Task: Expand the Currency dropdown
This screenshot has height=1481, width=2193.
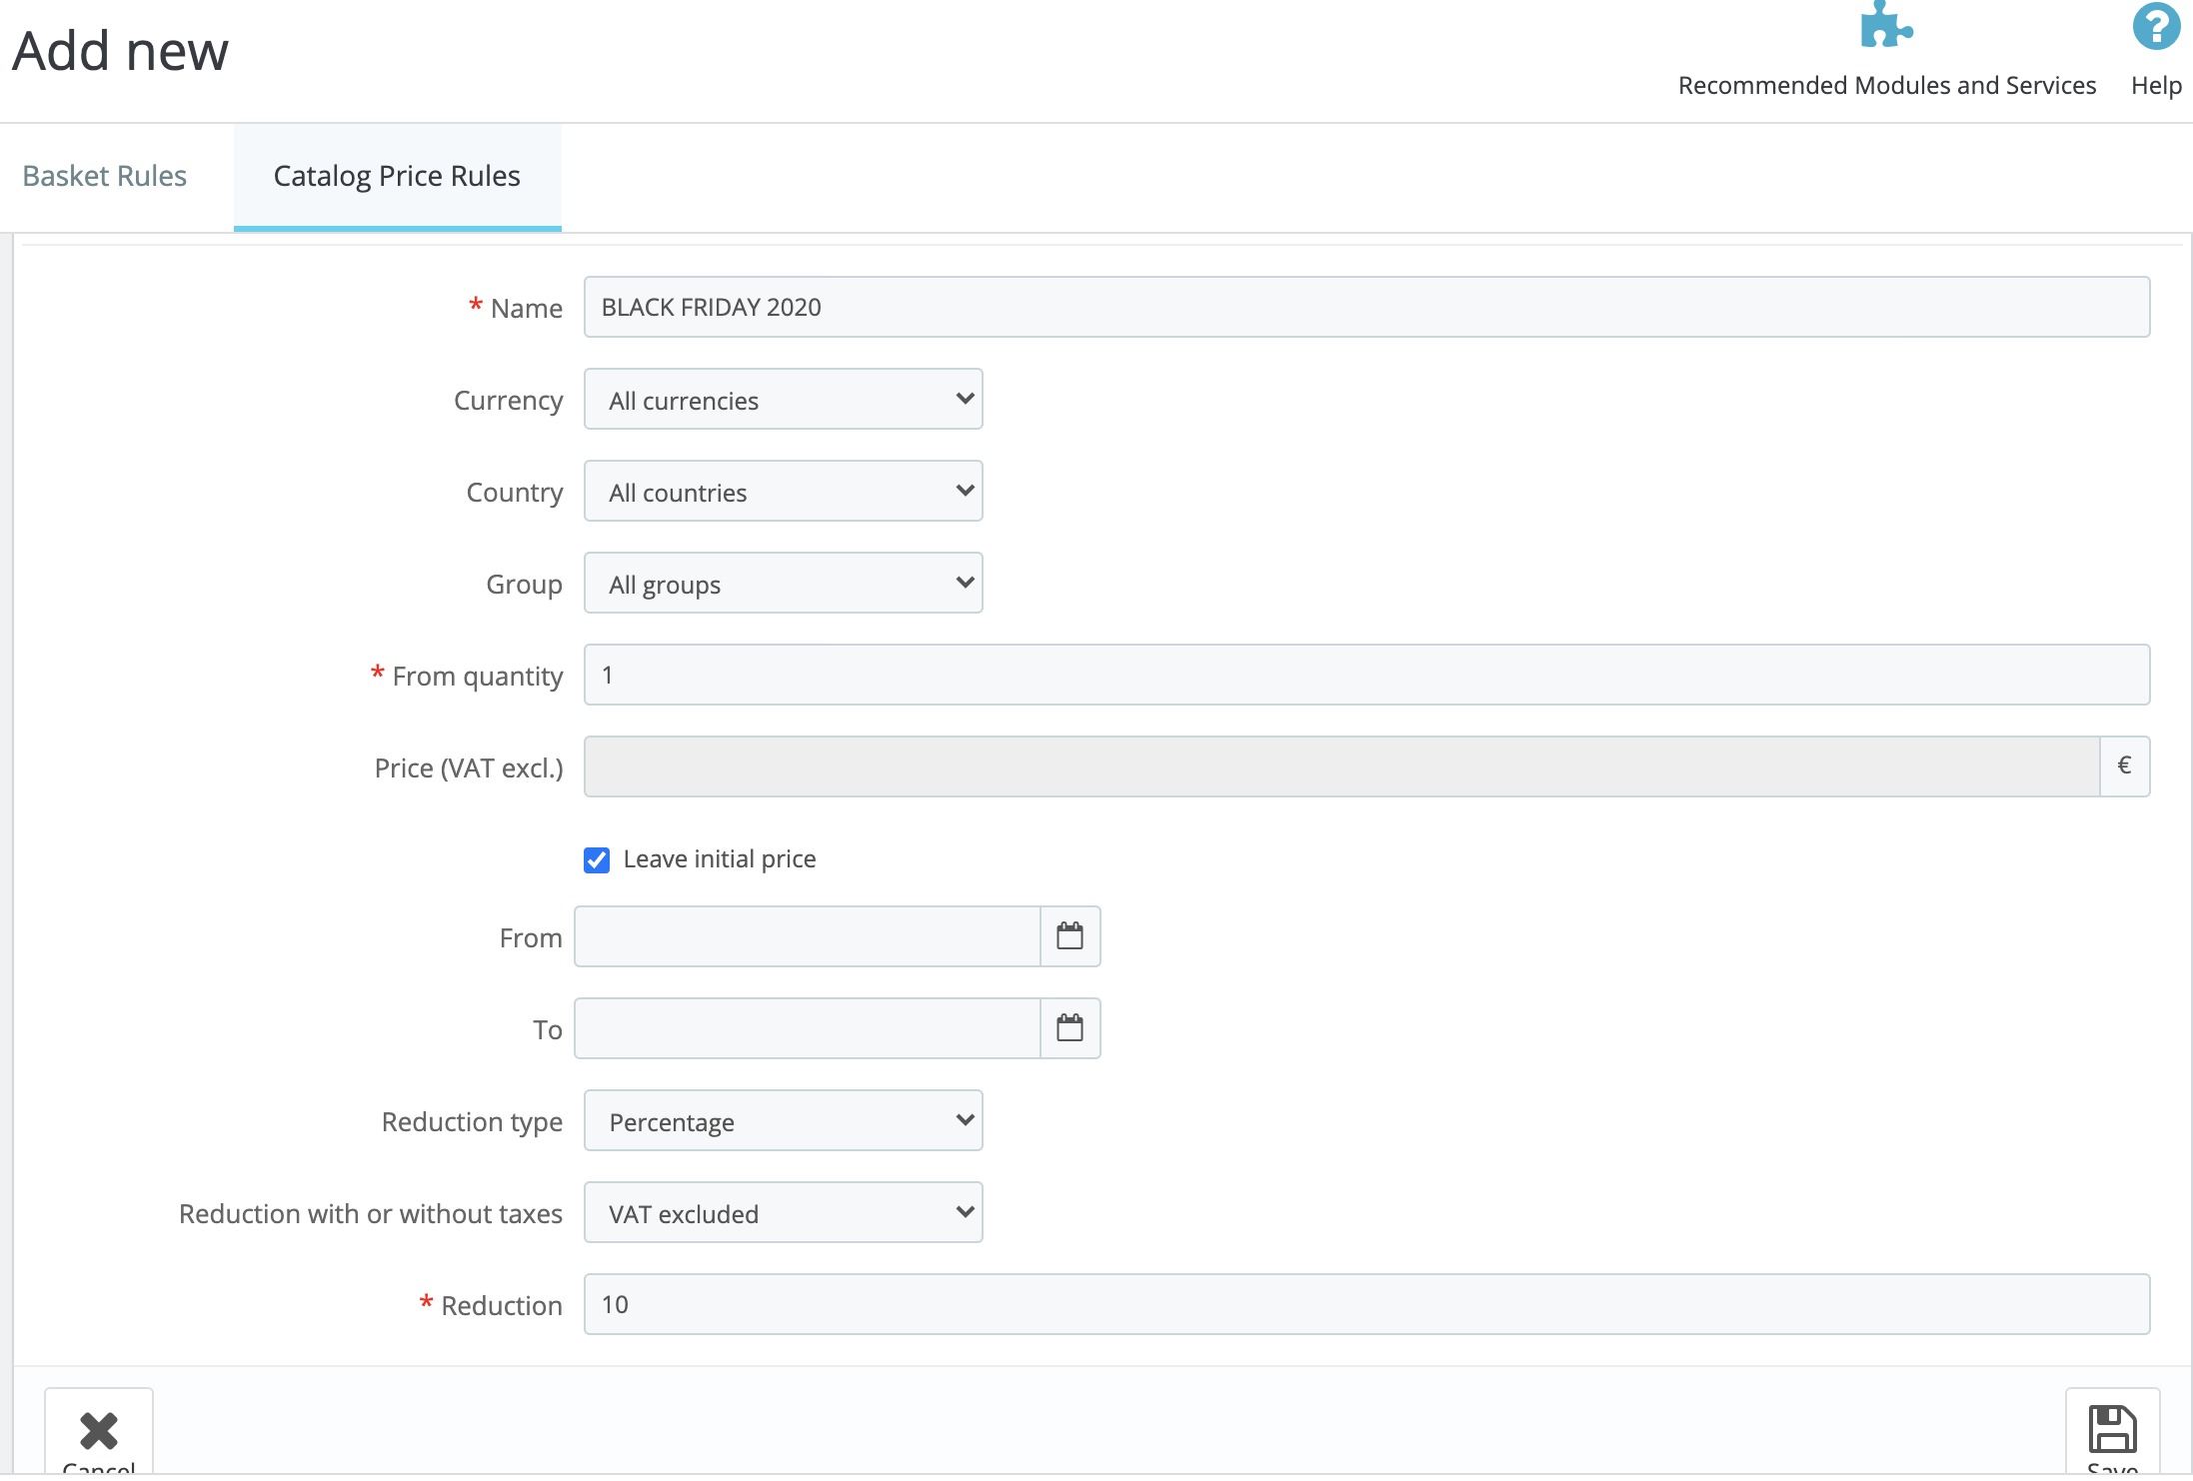Action: [783, 400]
